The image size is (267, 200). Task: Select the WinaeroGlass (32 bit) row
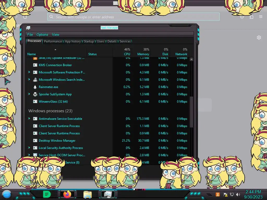108,102
